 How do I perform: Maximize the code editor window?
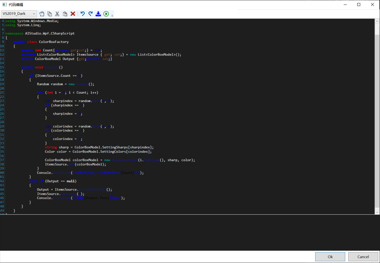point(359,5)
